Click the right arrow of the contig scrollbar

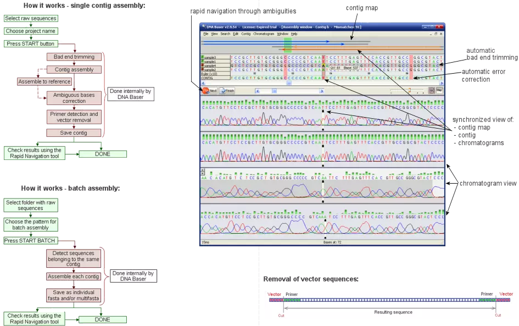click(x=441, y=83)
